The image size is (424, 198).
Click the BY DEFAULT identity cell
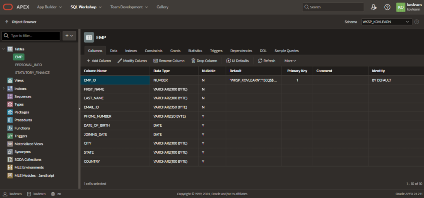tap(396, 80)
